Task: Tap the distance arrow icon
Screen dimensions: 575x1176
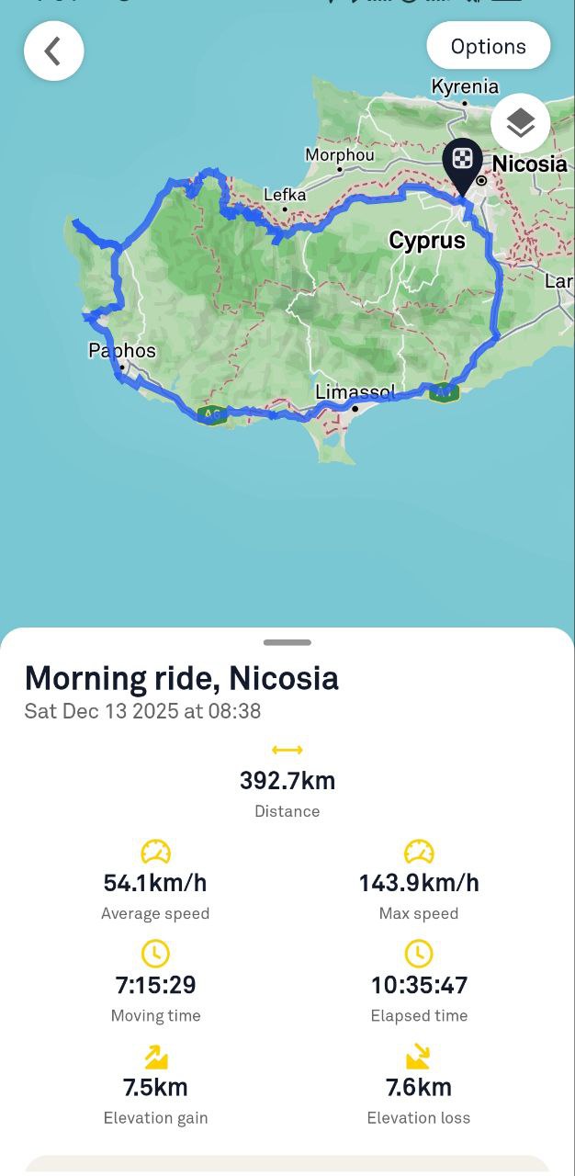Action: (x=287, y=751)
